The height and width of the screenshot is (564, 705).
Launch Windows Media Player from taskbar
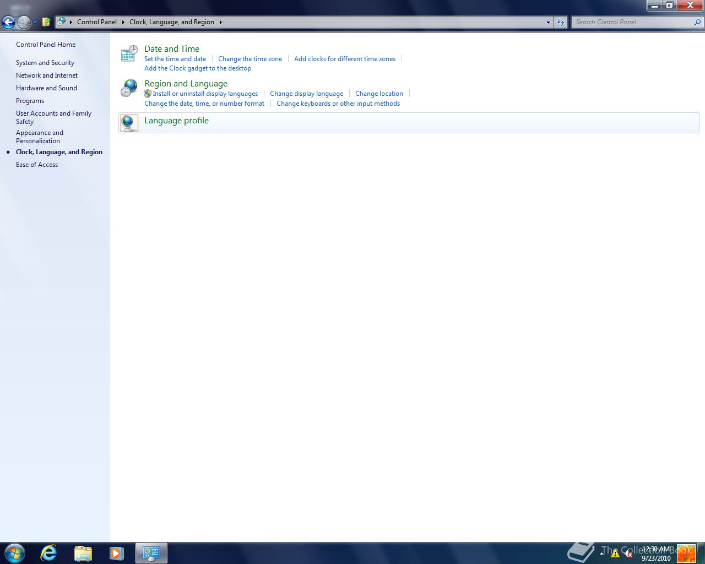pyautogui.click(x=117, y=553)
